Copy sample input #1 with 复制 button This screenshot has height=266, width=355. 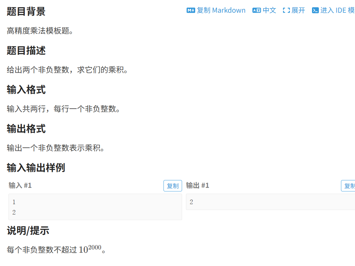[173, 186]
